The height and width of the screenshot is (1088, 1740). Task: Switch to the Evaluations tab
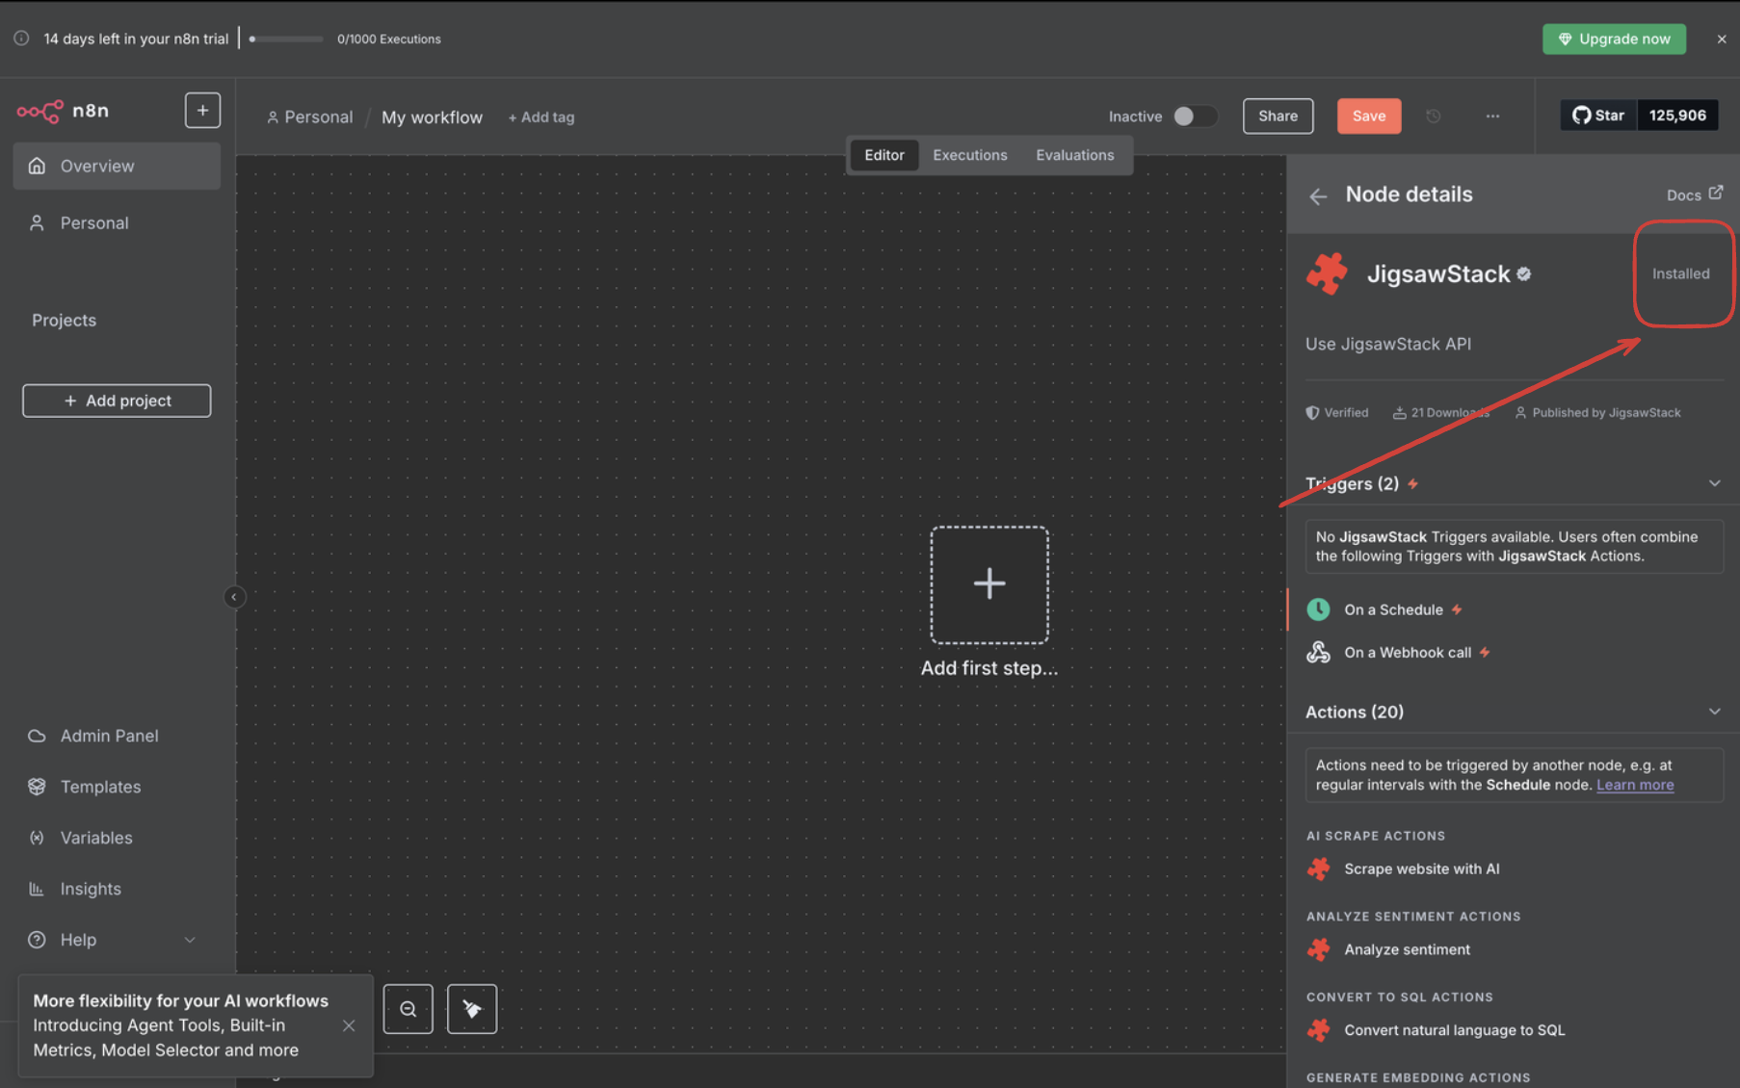1075,155
